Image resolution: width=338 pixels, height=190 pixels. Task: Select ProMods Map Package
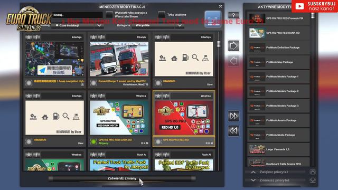click(x=278, y=62)
